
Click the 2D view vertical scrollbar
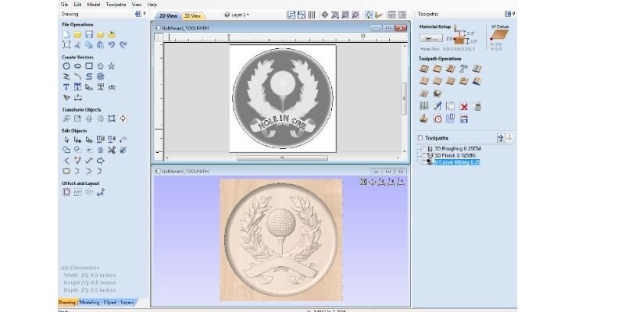click(x=404, y=98)
